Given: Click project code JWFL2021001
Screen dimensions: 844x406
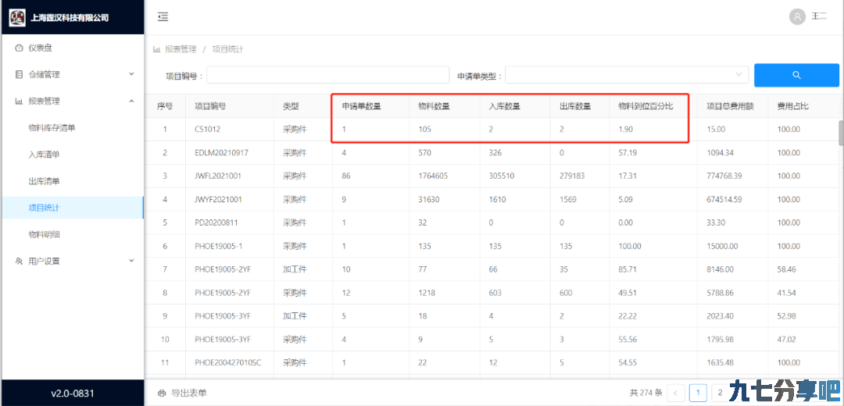Looking at the screenshot, I should 219,176.
